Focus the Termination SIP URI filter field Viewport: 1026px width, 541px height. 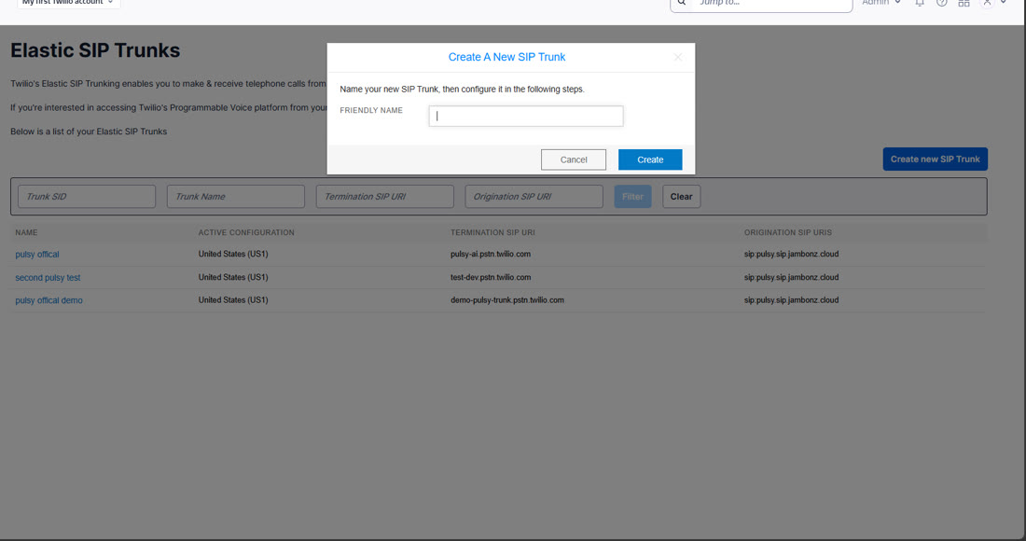pyautogui.click(x=384, y=196)
